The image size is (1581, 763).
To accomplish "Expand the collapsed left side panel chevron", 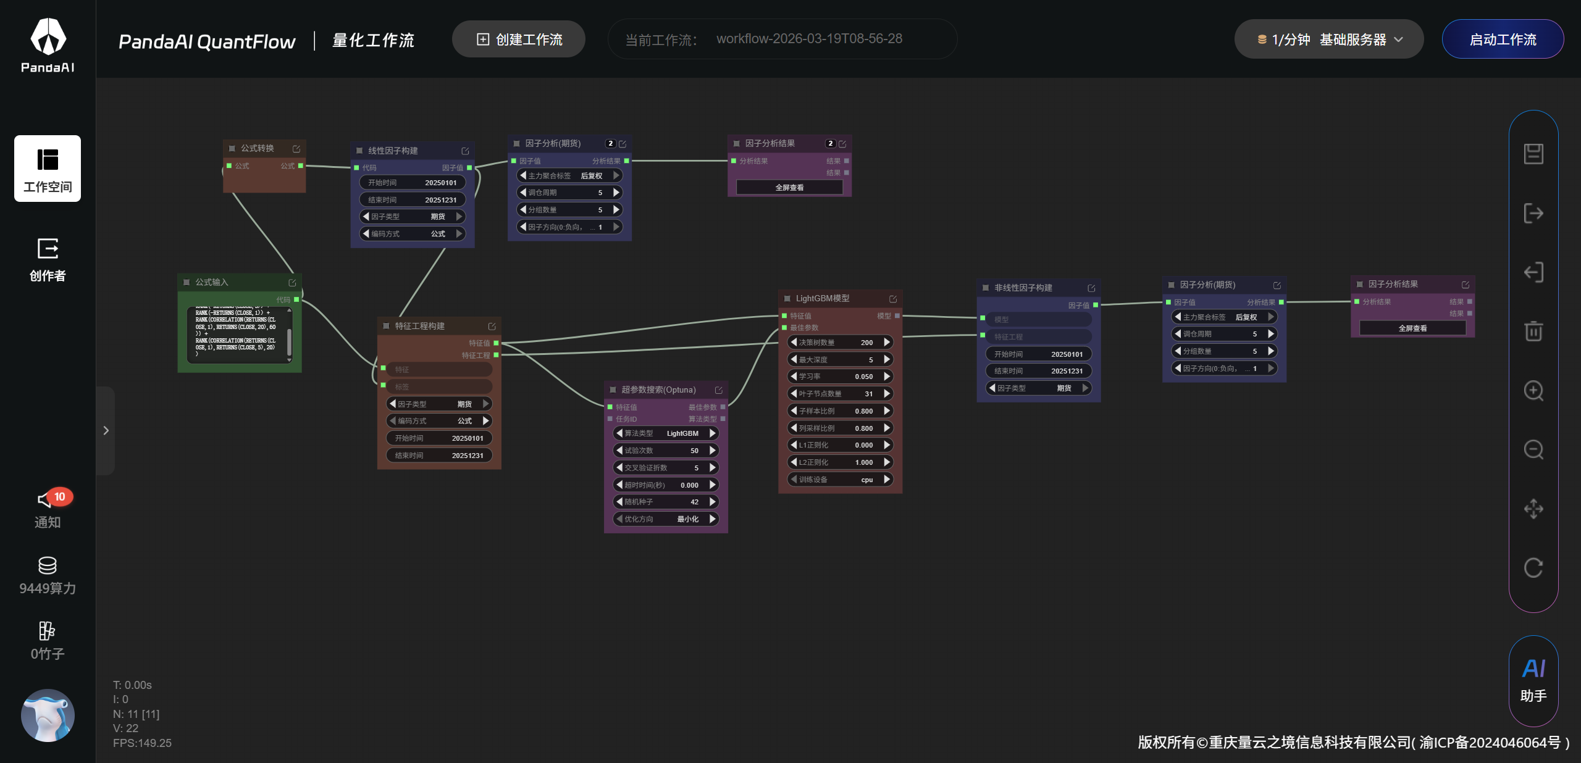I will pyautogui.click(x=106, y=430).
